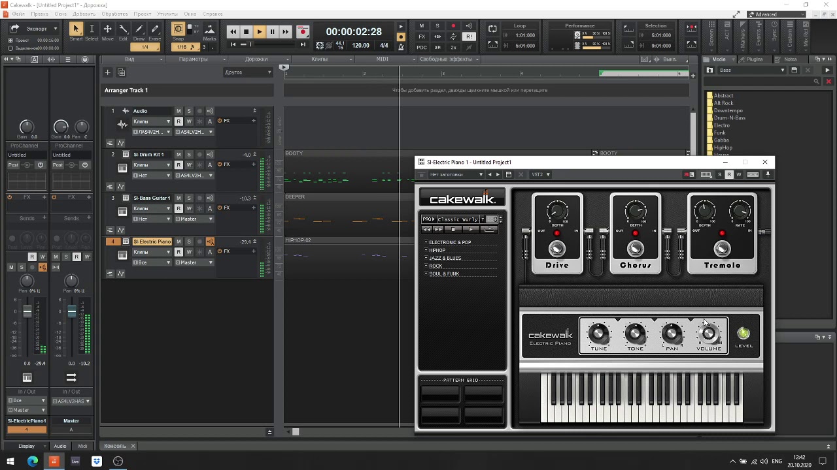The width and height of the screenshot is (837, 470).
Task: Toggle the metronome icon
Action: 401,46
